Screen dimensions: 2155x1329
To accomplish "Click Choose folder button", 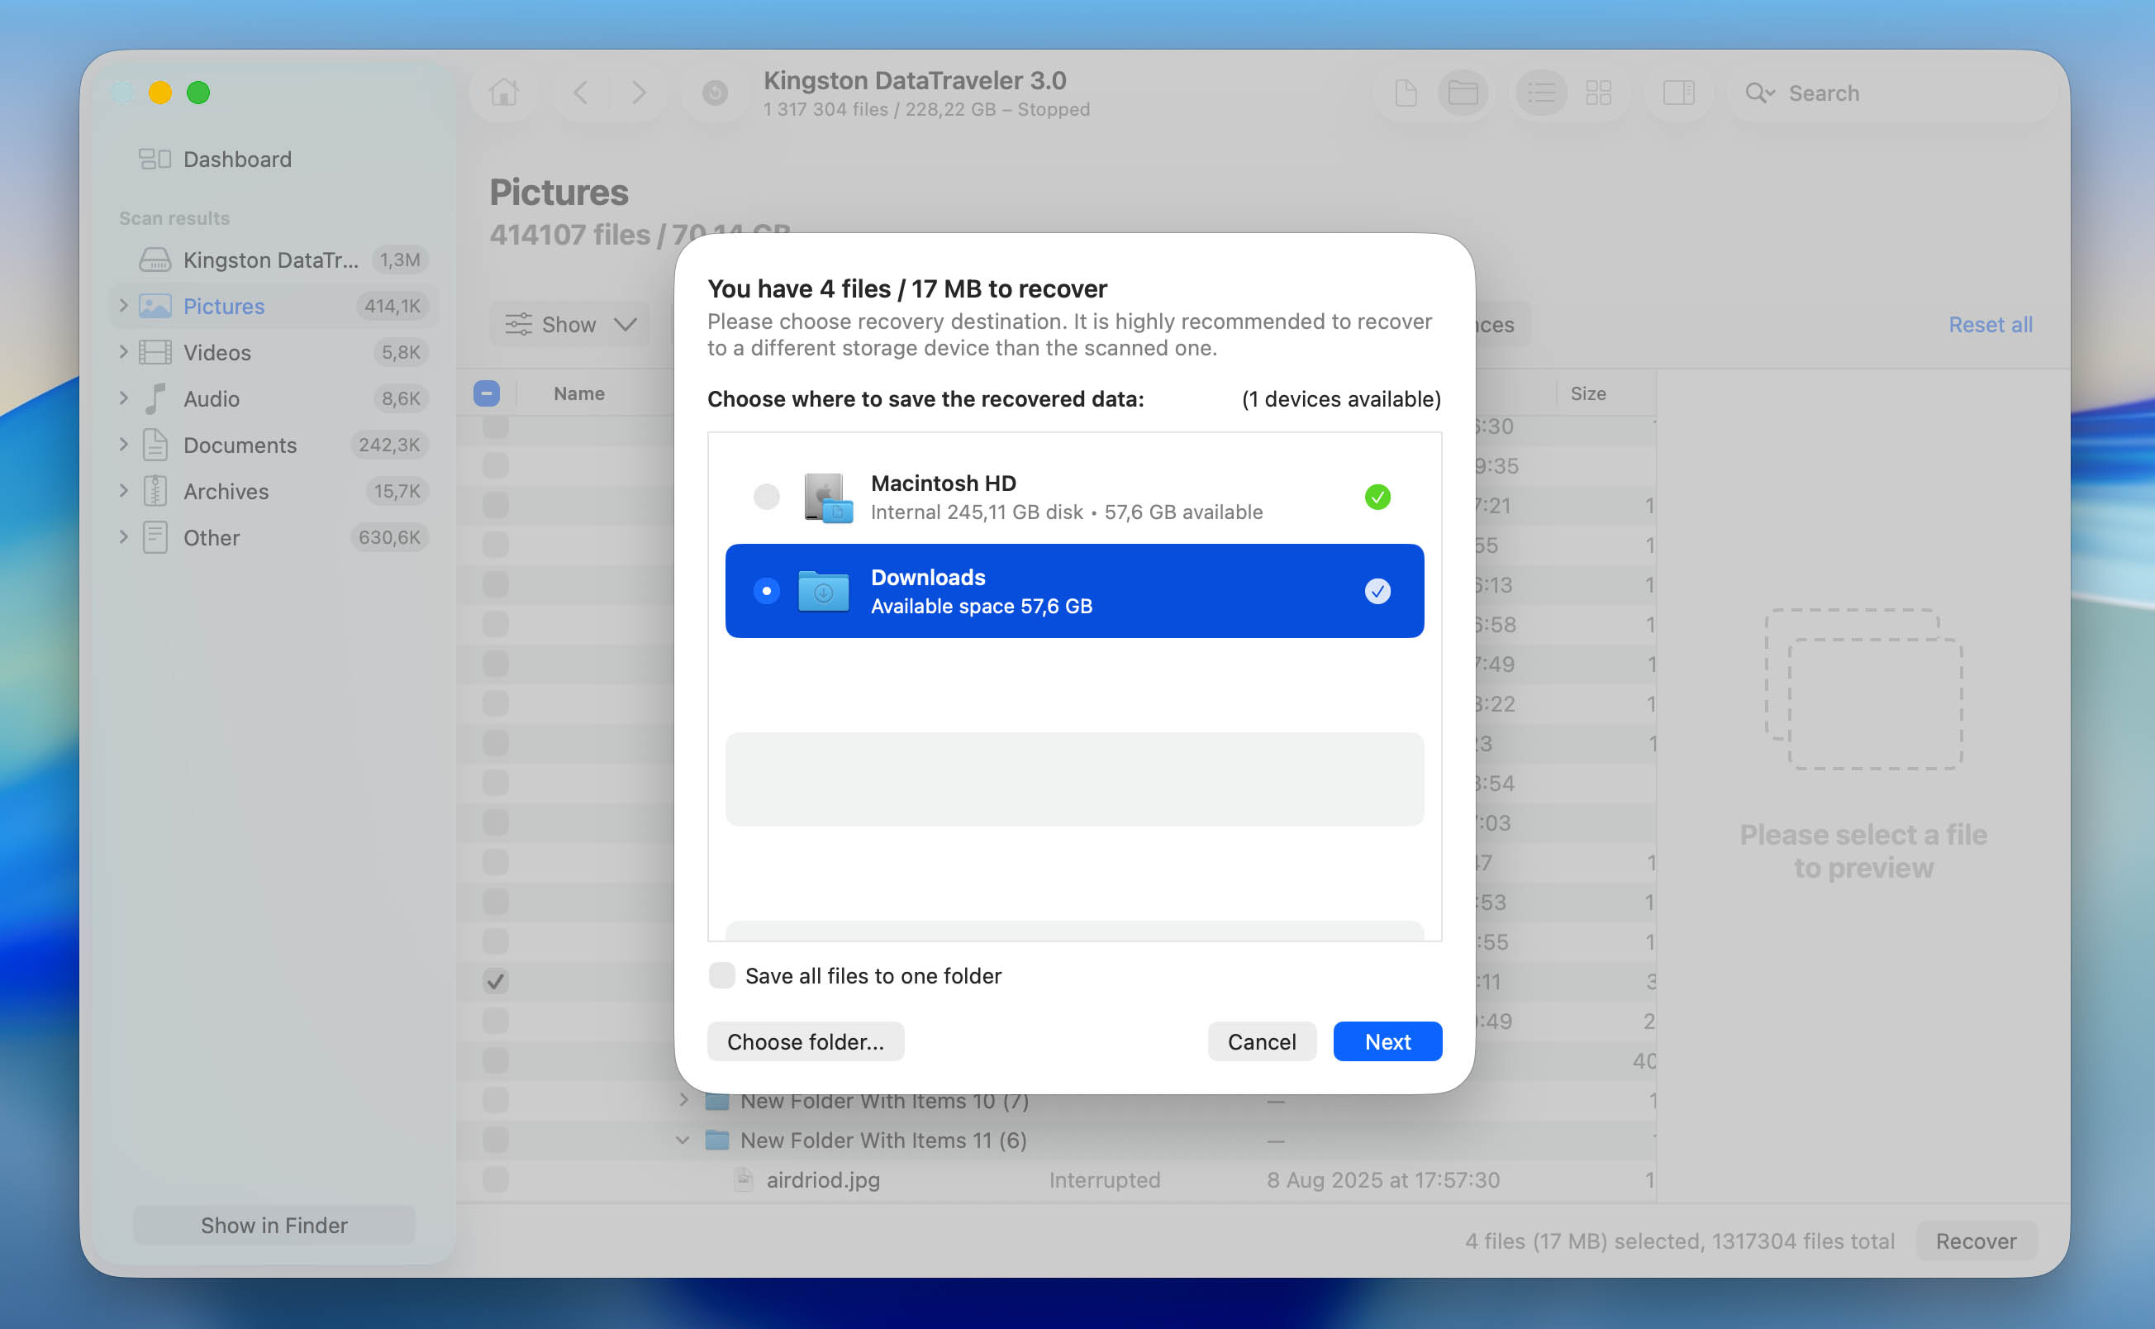I will point(806,1041).
